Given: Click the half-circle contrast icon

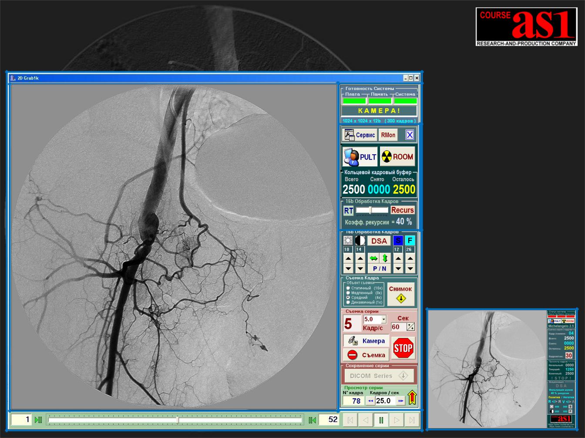Looking at the screenshot, I should pyautogui.click(x=360, y=241).
